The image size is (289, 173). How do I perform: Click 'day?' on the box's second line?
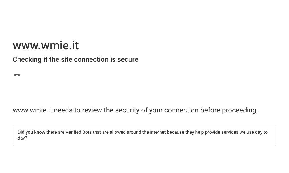pyautogui.click(x=22, y=138)
